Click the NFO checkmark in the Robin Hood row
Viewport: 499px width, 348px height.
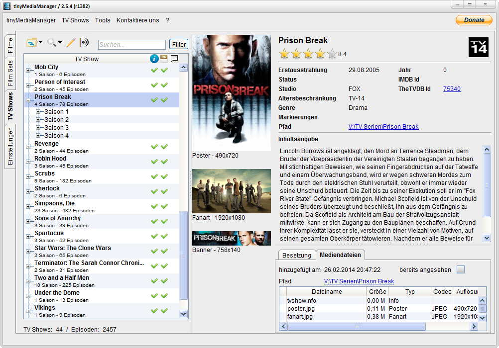pos(154,162)
